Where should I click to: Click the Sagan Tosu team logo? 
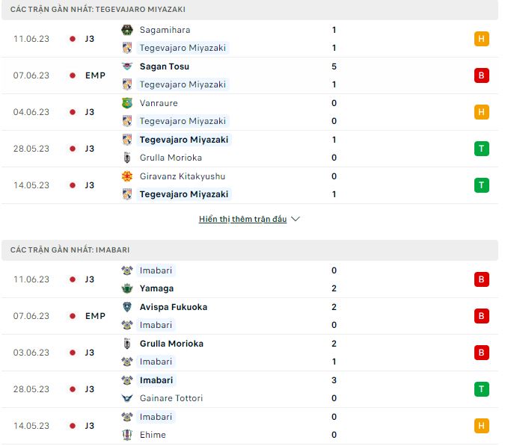tap(126, 66)
